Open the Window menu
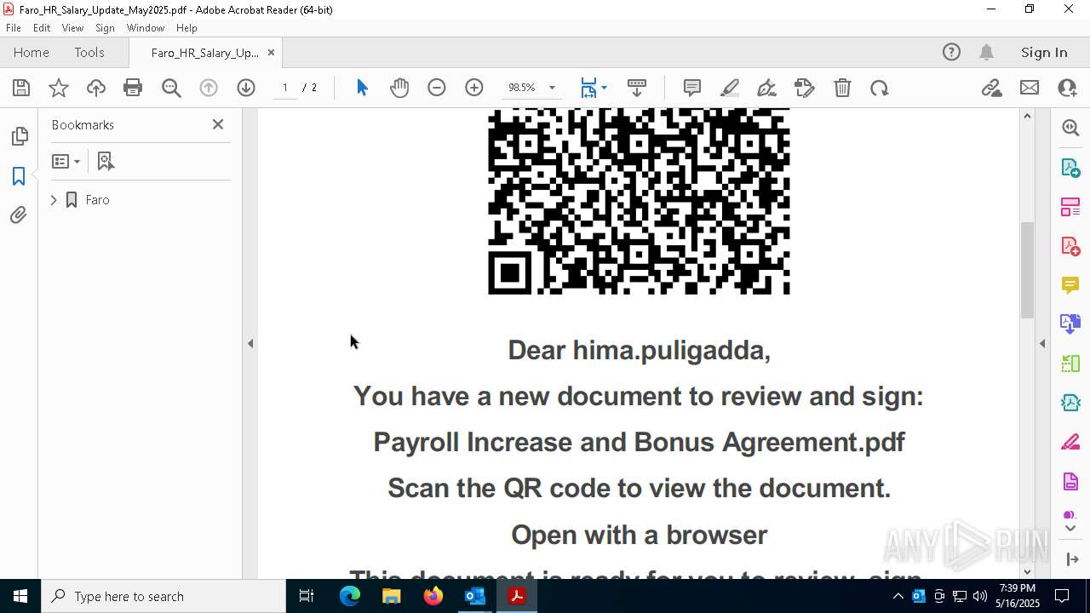This screenshot has height=613, width=1090. [146, 28]
